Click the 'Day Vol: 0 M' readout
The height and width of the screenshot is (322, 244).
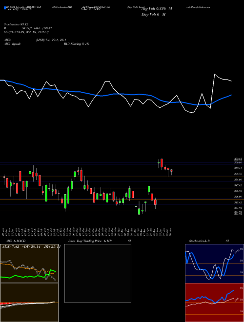153,15
